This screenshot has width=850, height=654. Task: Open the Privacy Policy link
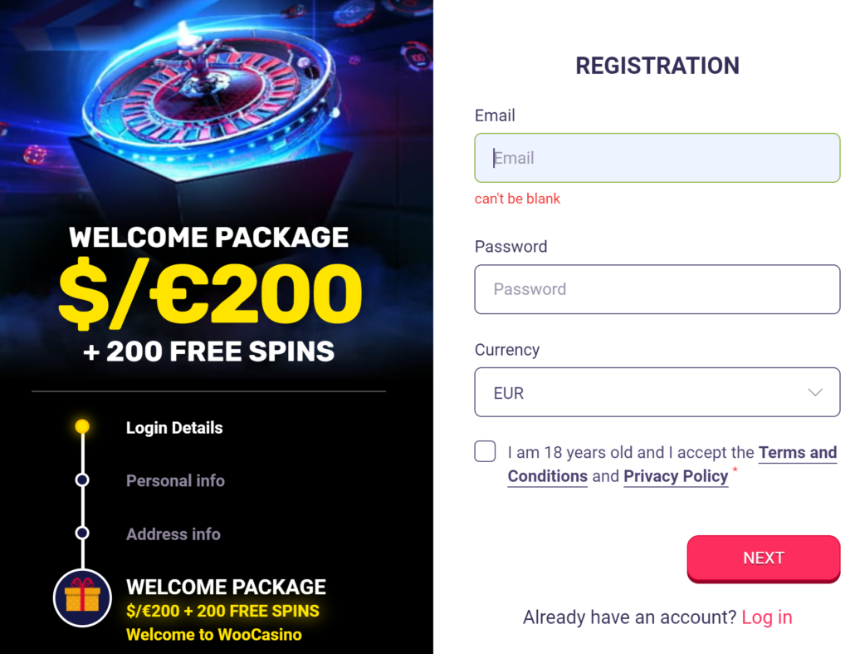tap(676, 476)
